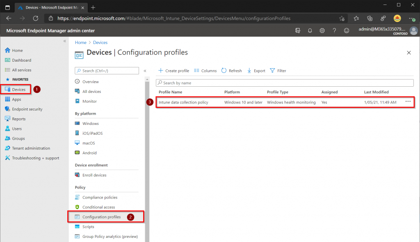Select the Windows platform

point(91,123)
